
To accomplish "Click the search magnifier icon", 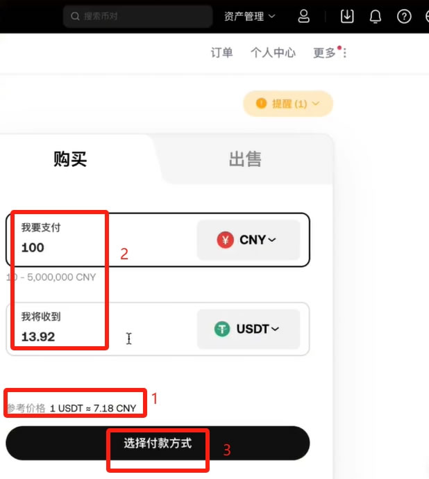I will 75,16.
